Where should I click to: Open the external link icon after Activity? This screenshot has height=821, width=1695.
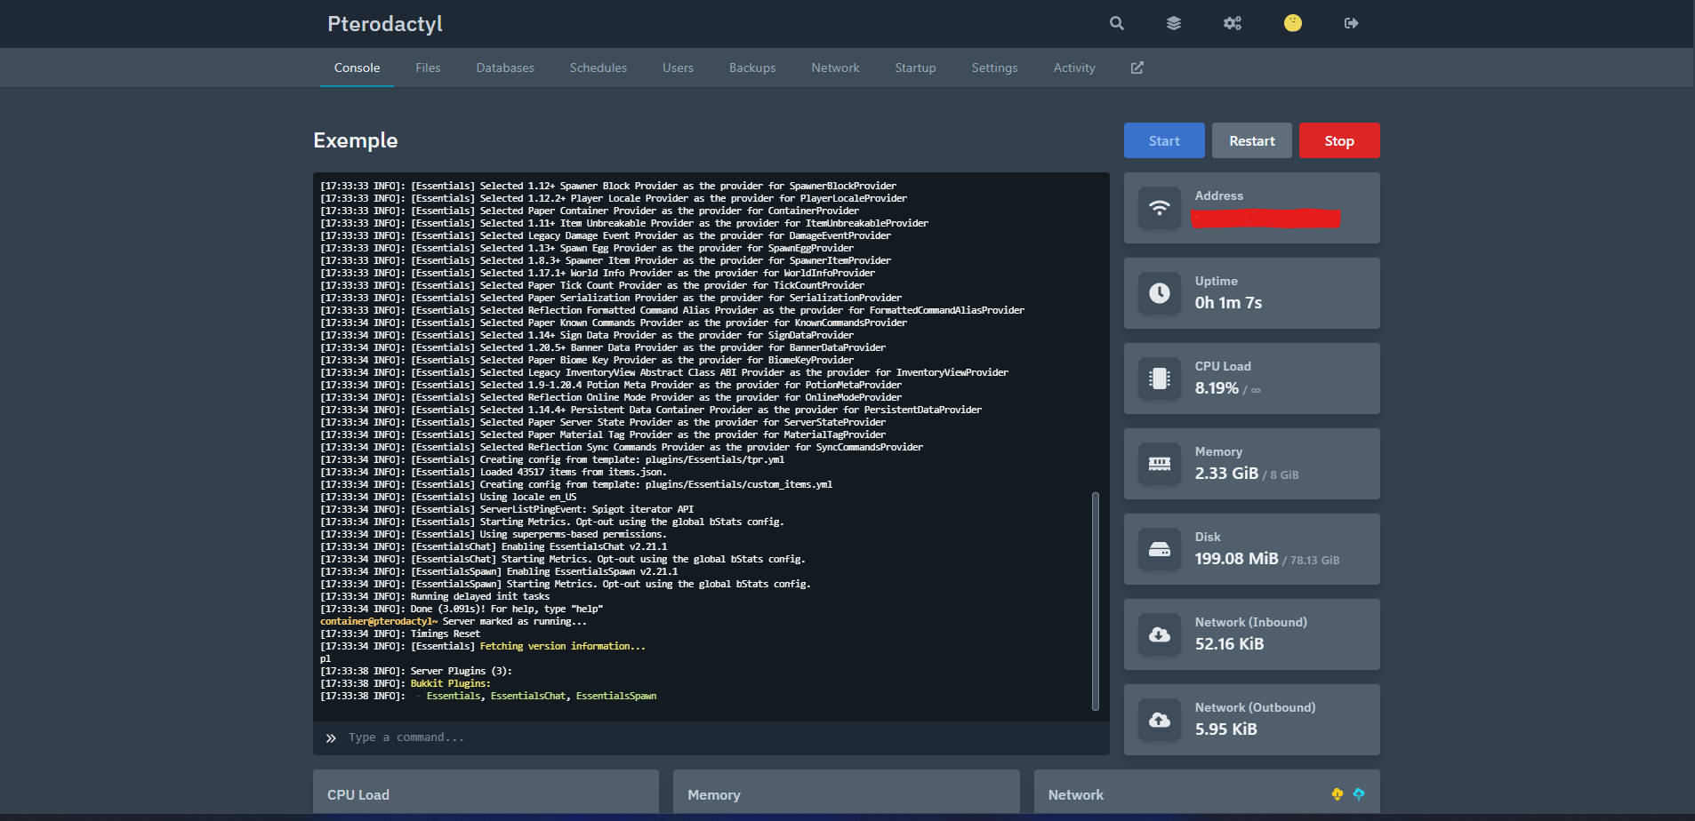(1137, 68)
